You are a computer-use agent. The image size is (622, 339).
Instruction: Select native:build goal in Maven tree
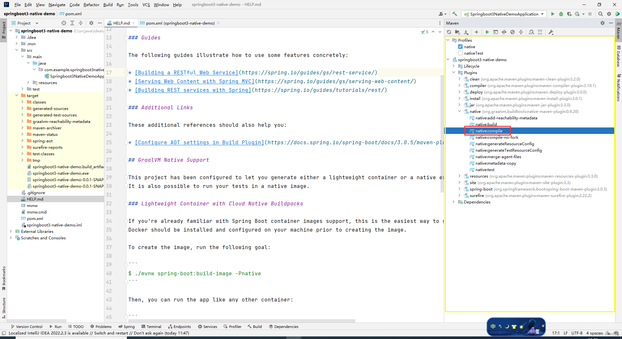pyautogui.click(x=486, y=124)
